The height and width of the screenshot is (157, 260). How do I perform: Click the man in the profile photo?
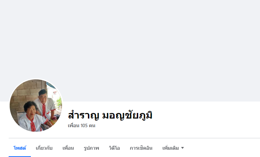[45, 104]
